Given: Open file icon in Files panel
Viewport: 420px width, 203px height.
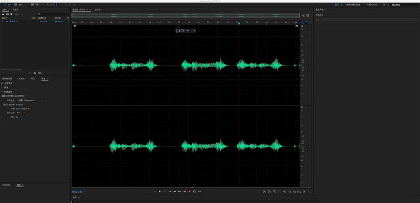Looking at the screenshot, I should point(3,14).
